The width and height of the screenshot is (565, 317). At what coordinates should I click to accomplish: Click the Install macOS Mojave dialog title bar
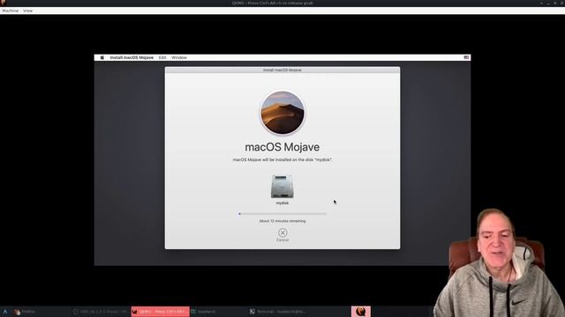pyautogui.click(x=282, y=70)
